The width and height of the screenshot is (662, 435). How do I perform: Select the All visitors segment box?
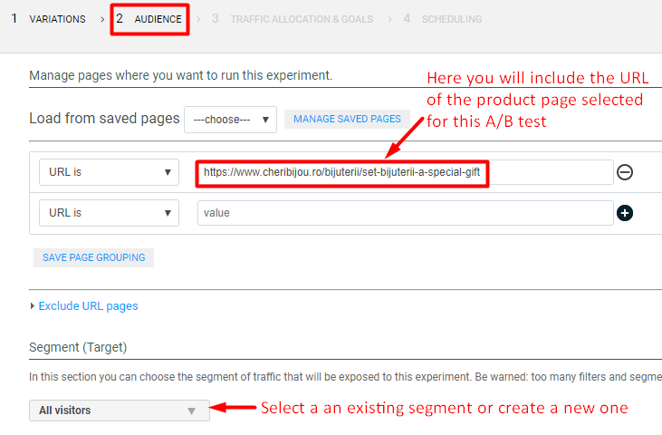[109, 411]
